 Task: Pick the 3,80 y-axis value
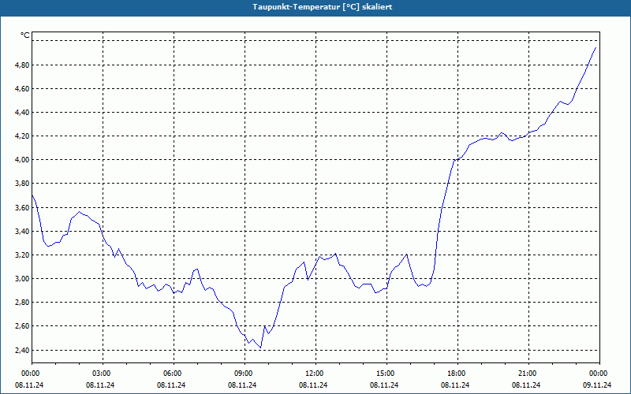click(x=22, y=184)
